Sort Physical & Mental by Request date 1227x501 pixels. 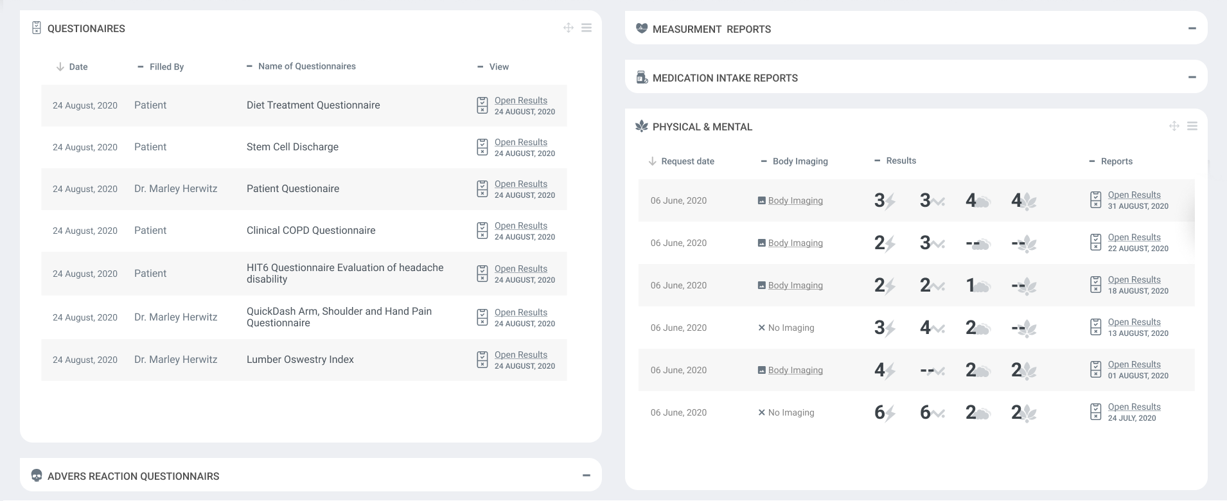click(x=682, y=161)
